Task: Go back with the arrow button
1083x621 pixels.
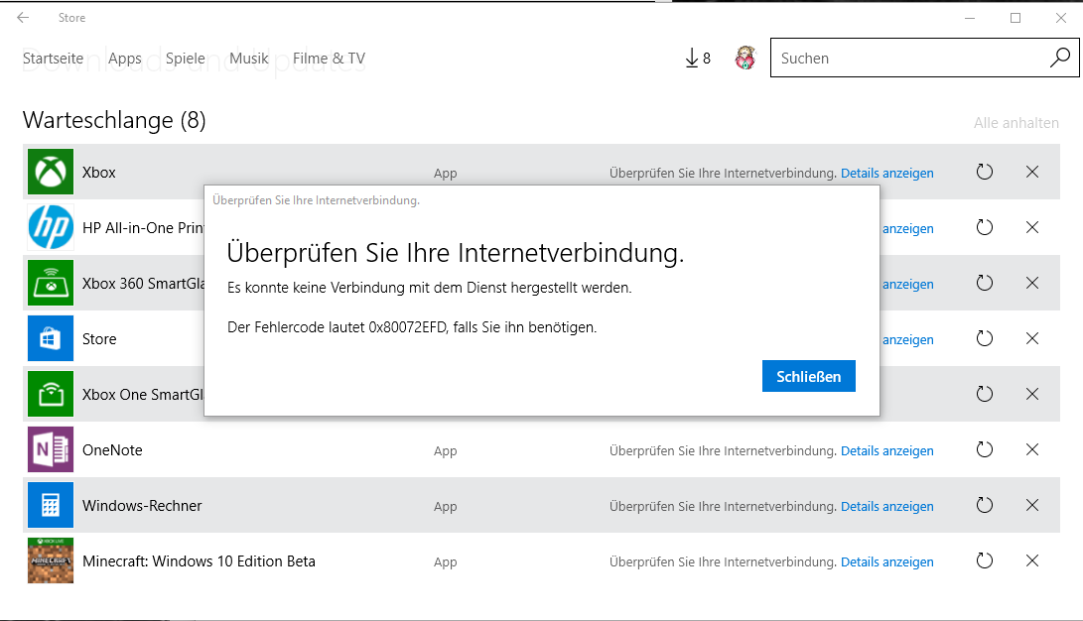Action: [x=23, y=18]
